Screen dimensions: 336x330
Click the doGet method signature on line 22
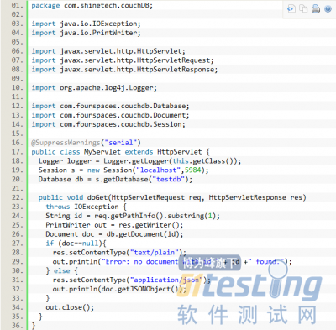172,197
